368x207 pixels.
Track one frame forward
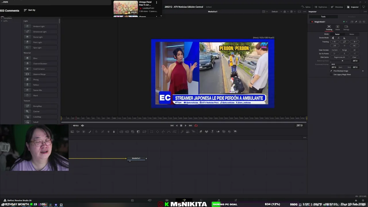(354, 46)
